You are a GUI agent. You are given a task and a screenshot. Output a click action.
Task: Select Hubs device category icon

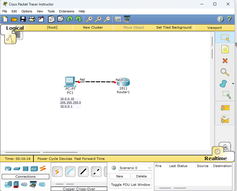[25, 168]
